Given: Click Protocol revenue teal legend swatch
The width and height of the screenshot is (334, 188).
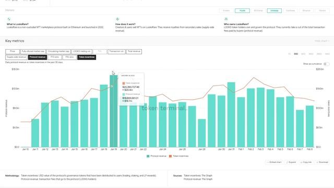Looking at the screenshot, I should (148, 156).
